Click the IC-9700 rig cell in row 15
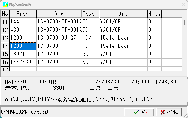 pyautogui.click(x=59, y=54)
